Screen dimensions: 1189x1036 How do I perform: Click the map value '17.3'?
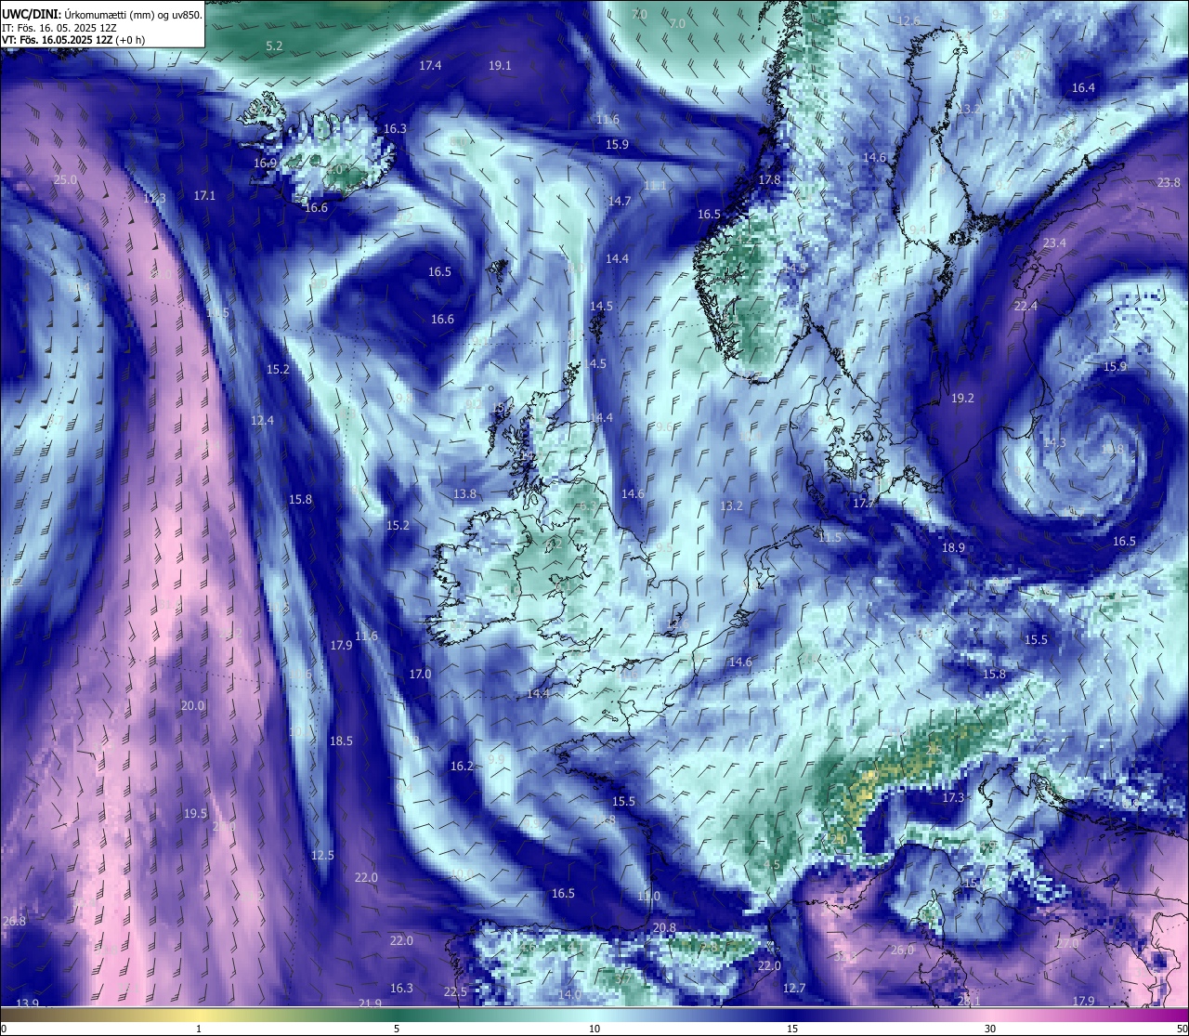tap(953, 798)
